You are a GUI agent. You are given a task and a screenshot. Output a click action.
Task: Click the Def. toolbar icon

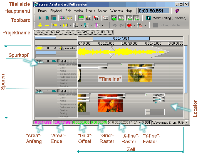click(88, 18)
